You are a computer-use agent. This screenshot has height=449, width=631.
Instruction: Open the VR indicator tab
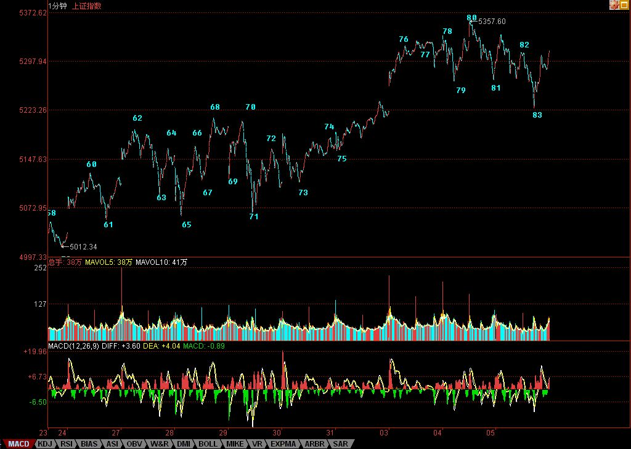pos(256,443)
